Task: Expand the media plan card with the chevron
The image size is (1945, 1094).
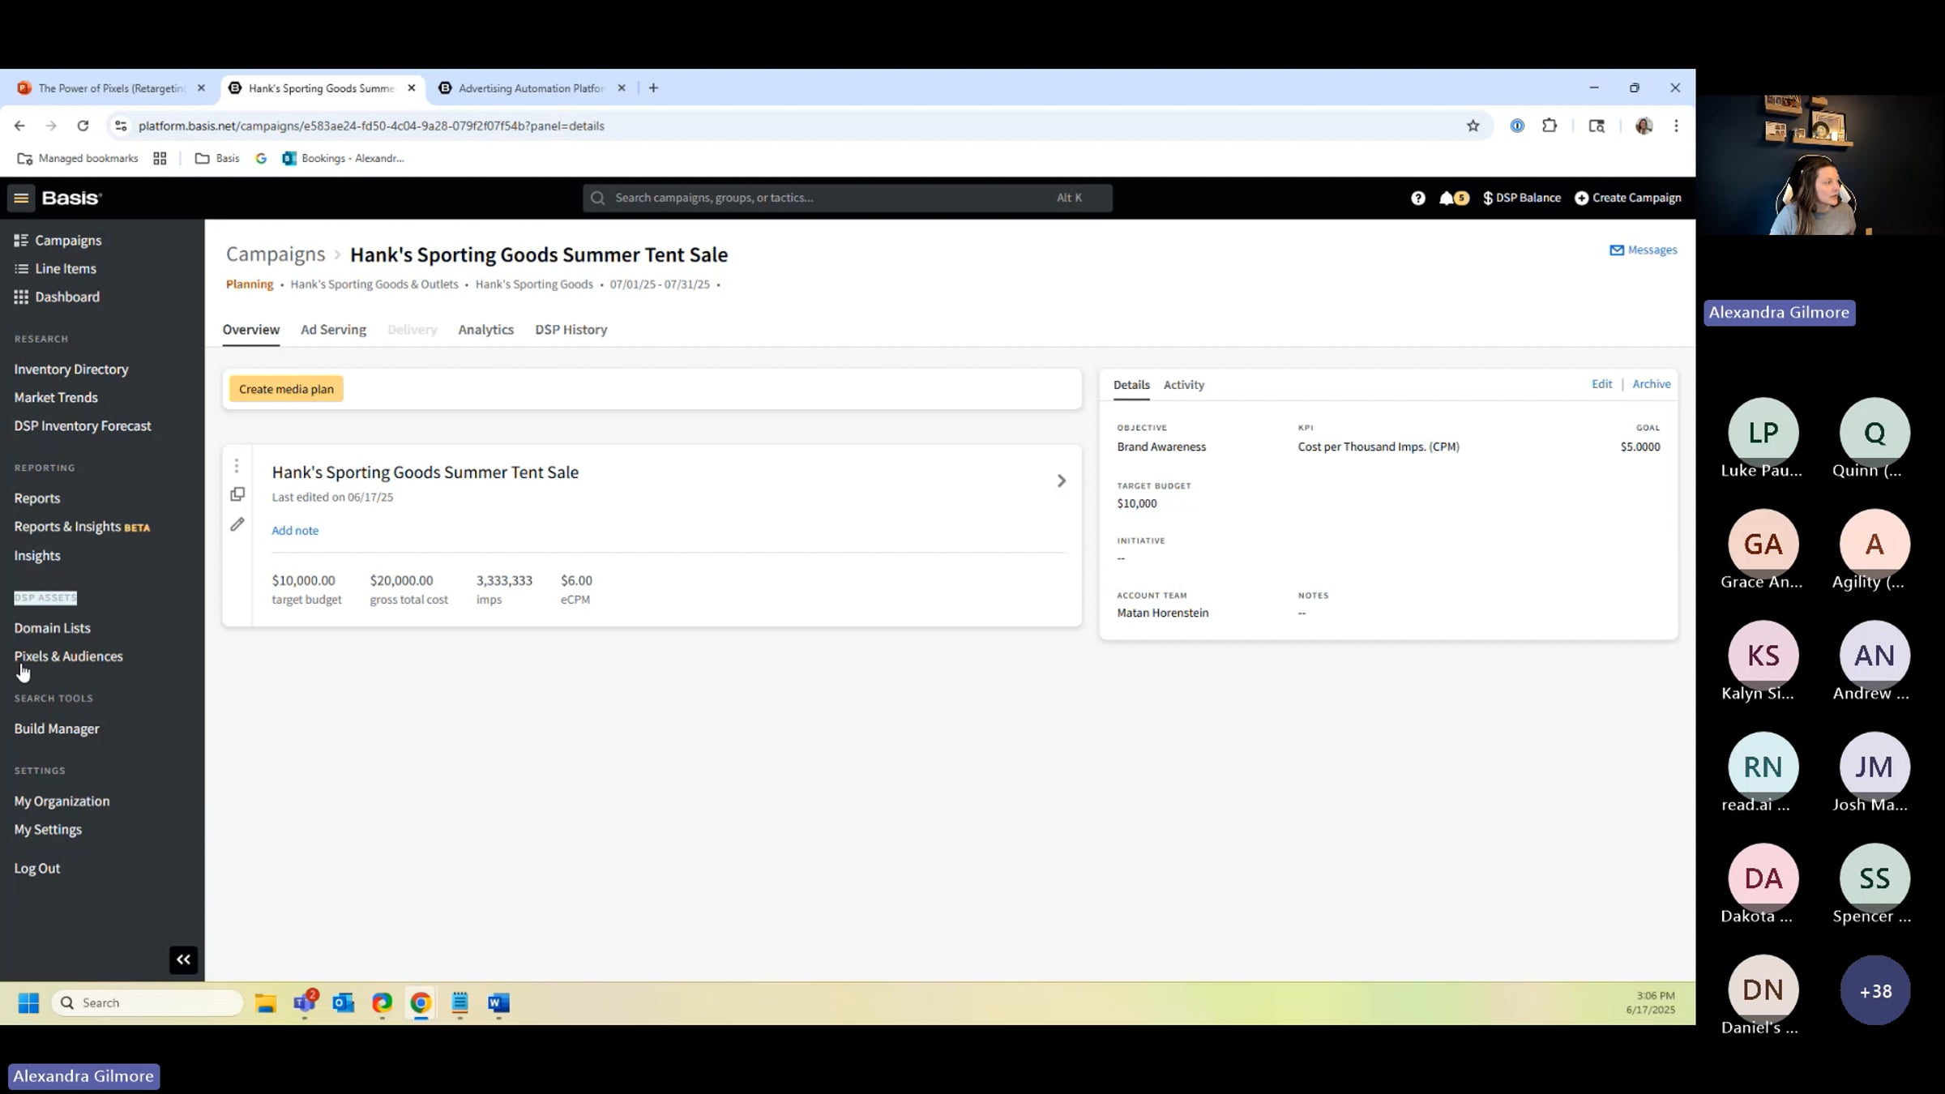Action: pyautogui.click(x=1061, y=480)
